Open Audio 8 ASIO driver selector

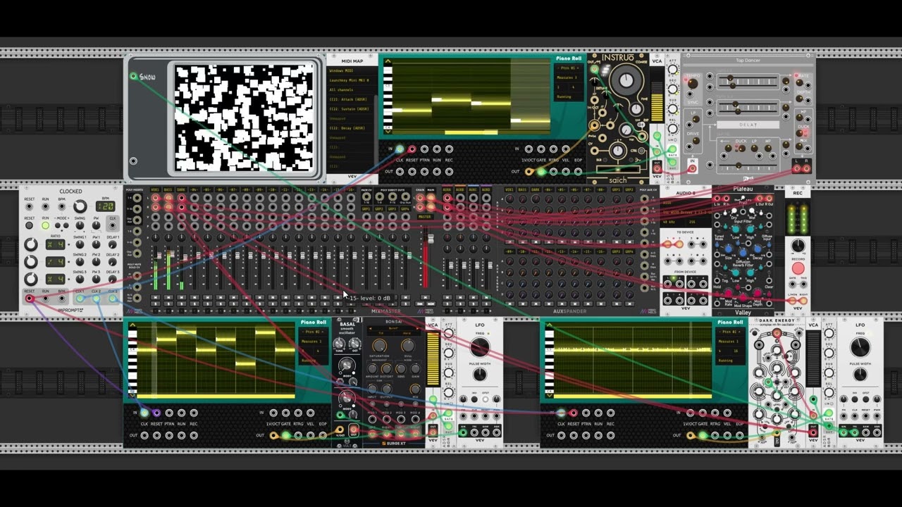point(686,203)
